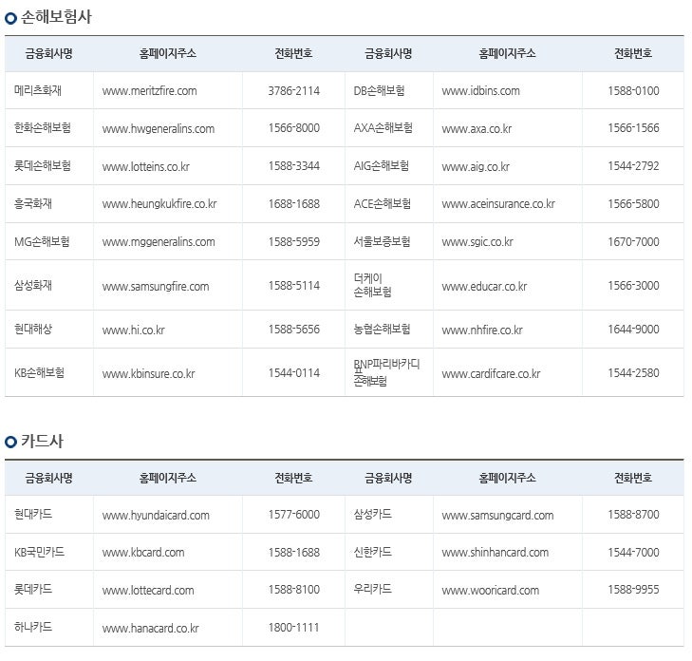The height and width of the screenshot is (661, 692).
Task: Click phone number 1588-0100
Action: (x=633, y=91)
